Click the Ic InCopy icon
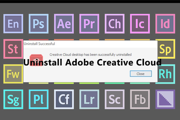This screenshot has width=180, height=120. 140,24
